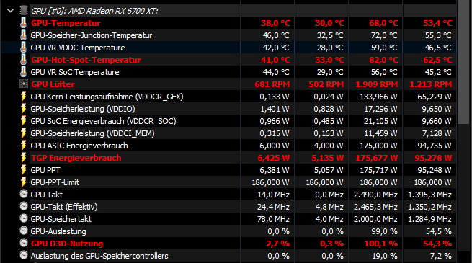Click GPU D3D-Nutzung maximum value 100,1 %
The width and height of the screenshot is (472, 263).
(380, 244)
